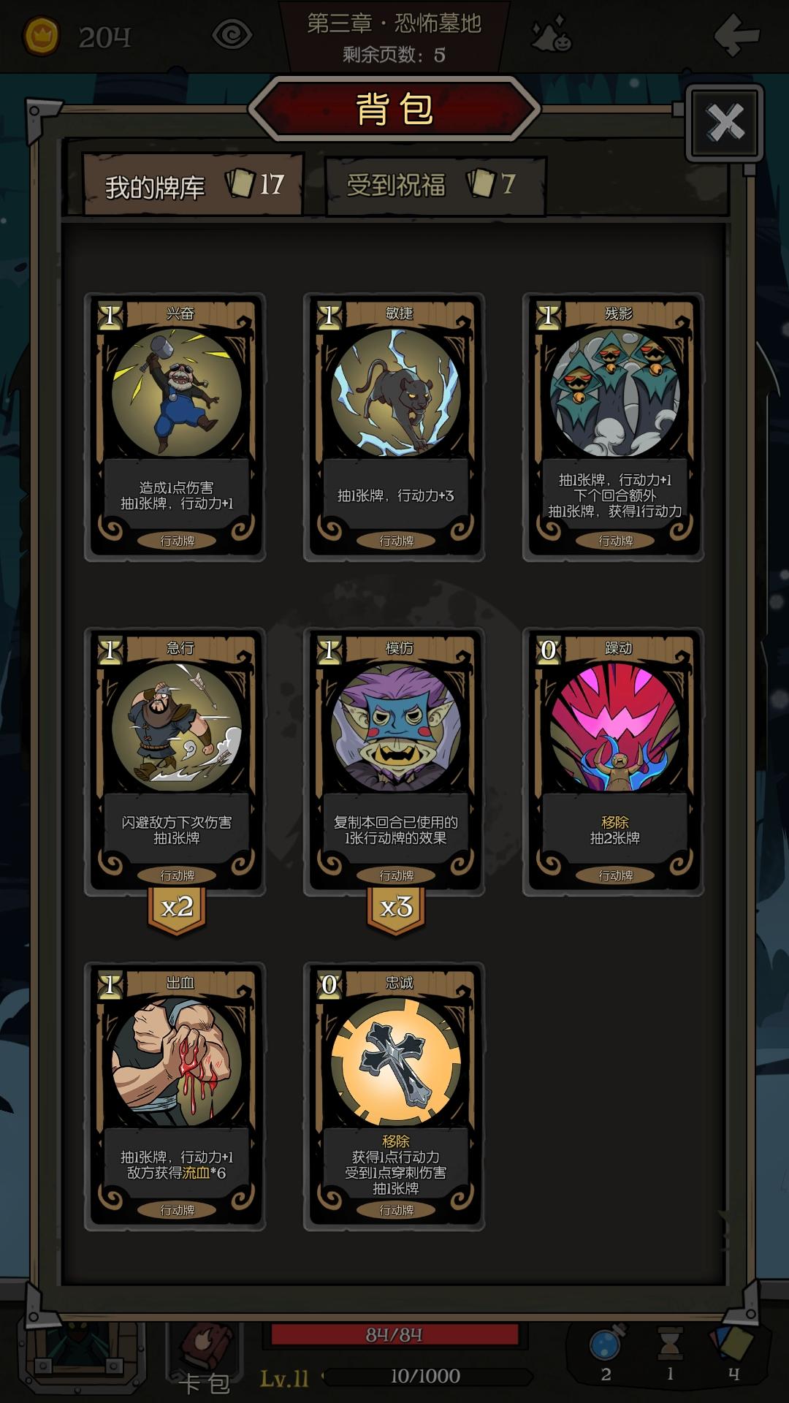Choose the 模仿 goblin card
This screenshot has width=789, height=1403.
pyautogui.click(x=394, y=762)
